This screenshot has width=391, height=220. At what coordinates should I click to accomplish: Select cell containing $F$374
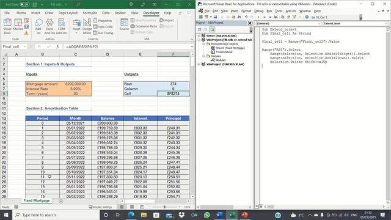click(x=173, y=94)
